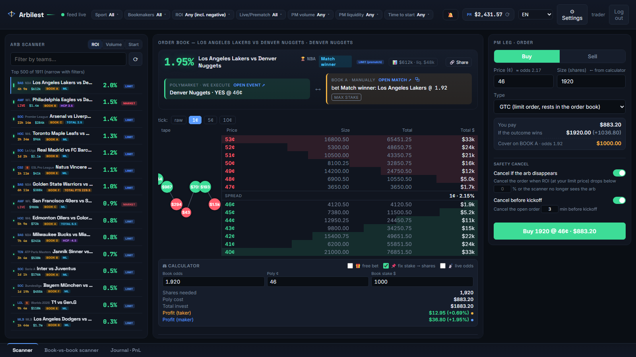
Task: Open the Sport filter dropdown
Action: click(107, 15)
